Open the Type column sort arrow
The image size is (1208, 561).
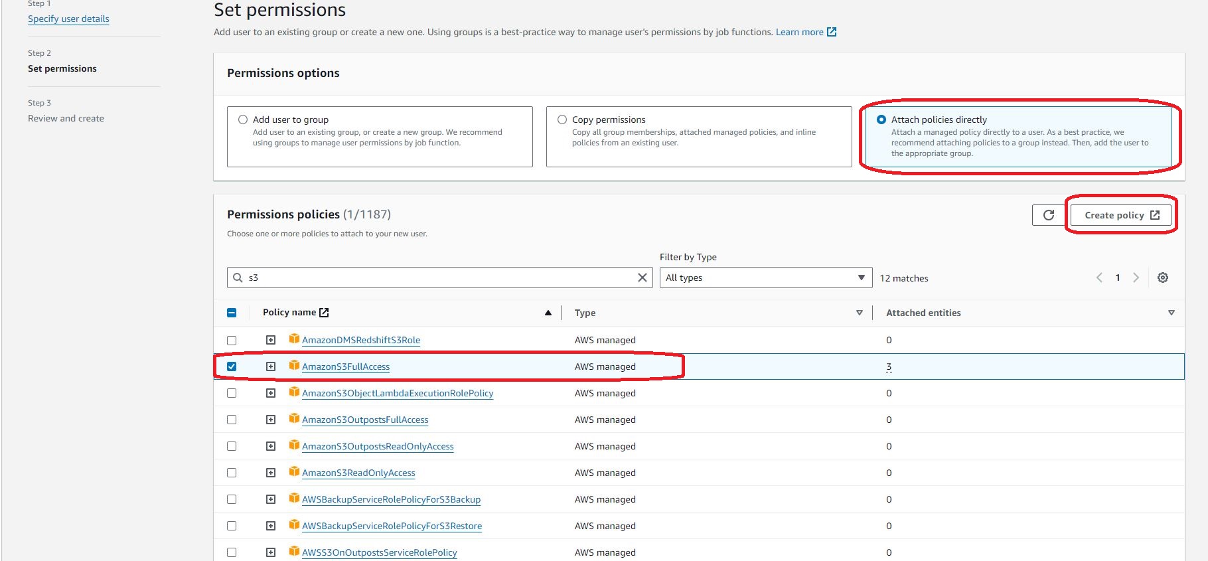[860, 313]
